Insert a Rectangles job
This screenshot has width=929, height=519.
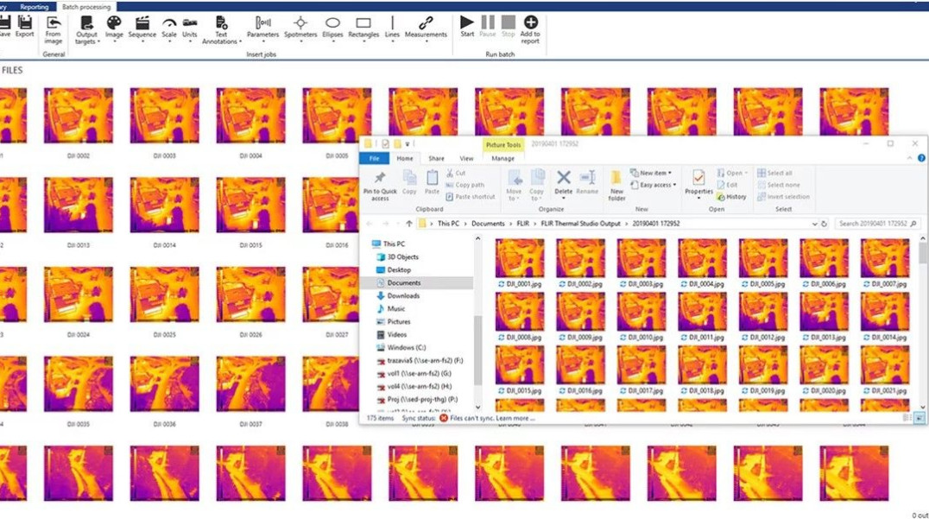pos(363,23)
